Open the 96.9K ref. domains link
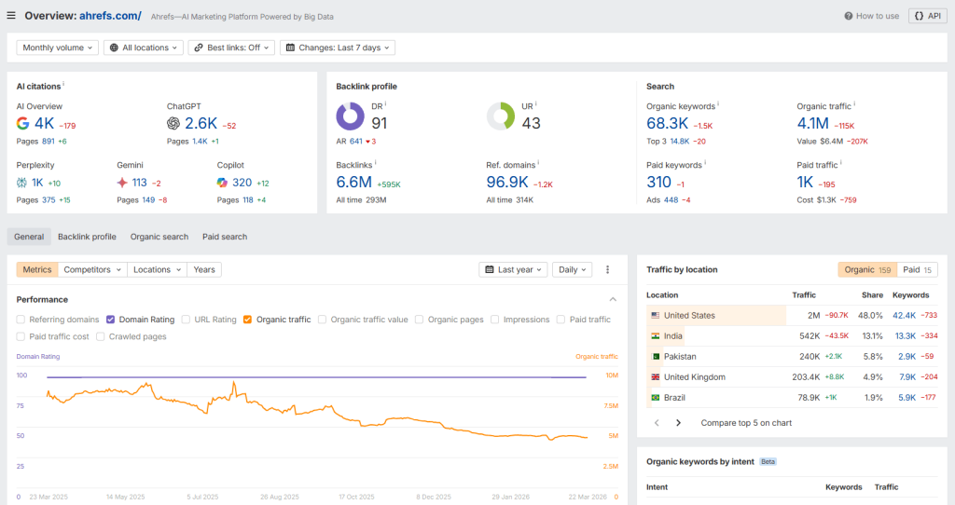This screenshot has width=955, height=505. (507, 182)
